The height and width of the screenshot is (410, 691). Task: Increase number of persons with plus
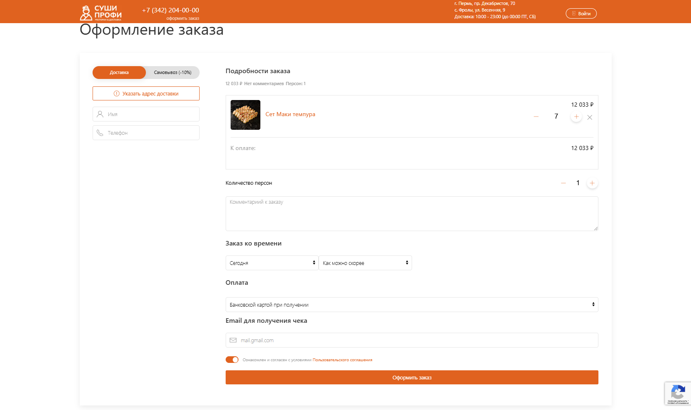pos(592,183)
